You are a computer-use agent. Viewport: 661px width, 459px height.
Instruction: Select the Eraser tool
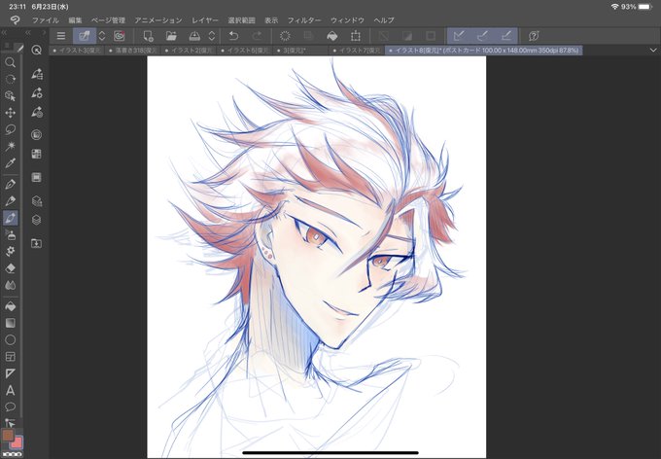pos(10,268)
